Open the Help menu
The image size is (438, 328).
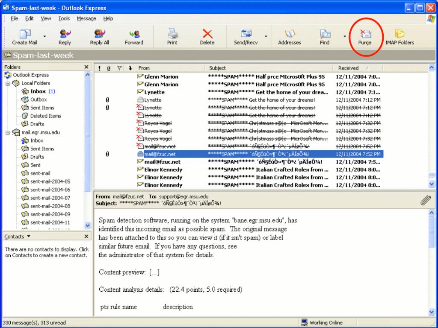click(x=108, y=19)
